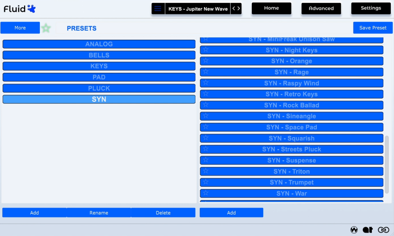The width and height of the screenshot is (394, 236).
Task: Star the SYN - Triton preset
Action: (x=206, y=171)
